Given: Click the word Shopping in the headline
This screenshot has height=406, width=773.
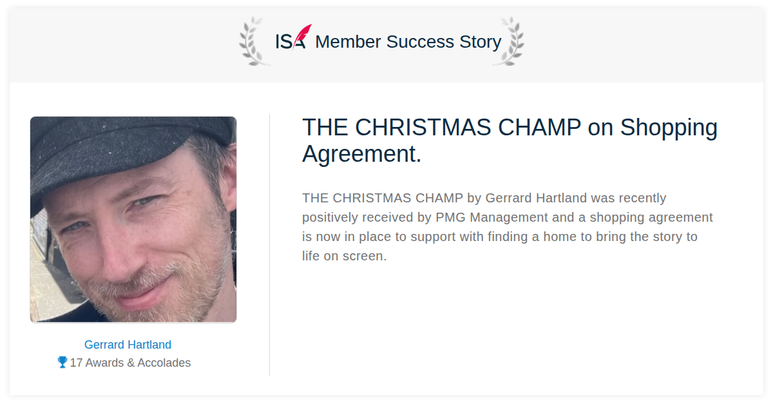Looking at the screenshot, I should 669,128.
